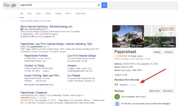
Task: Click Add a photo button
Action: tap(168, 91)
